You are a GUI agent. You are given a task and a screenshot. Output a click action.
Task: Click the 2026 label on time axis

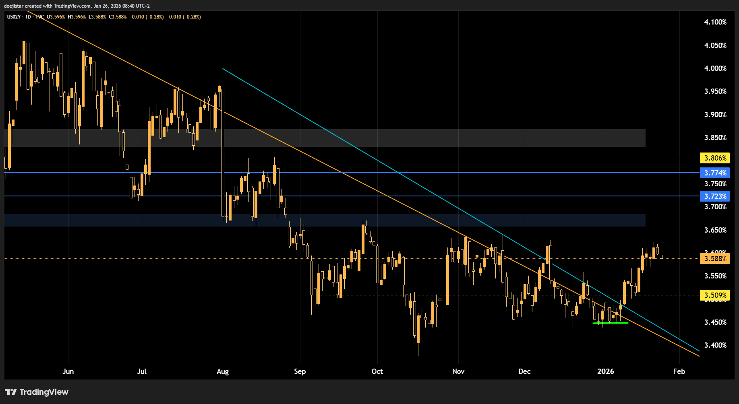pos(606,371)
